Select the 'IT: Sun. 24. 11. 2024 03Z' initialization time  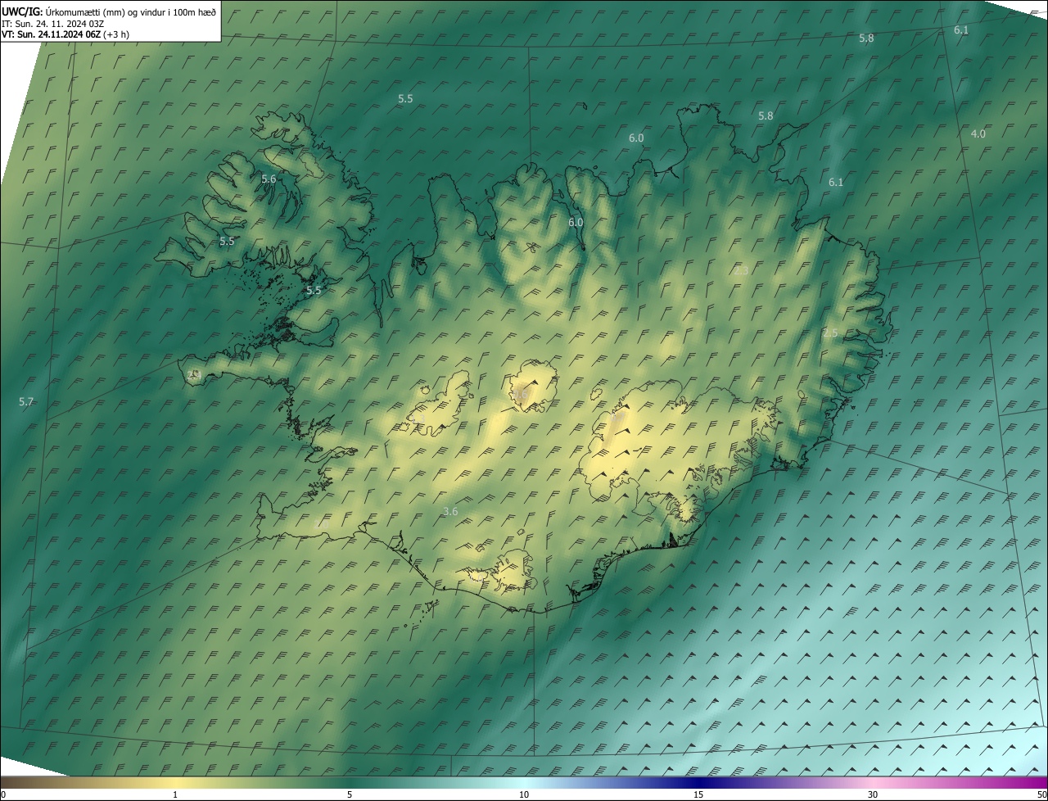pos(54,24)
